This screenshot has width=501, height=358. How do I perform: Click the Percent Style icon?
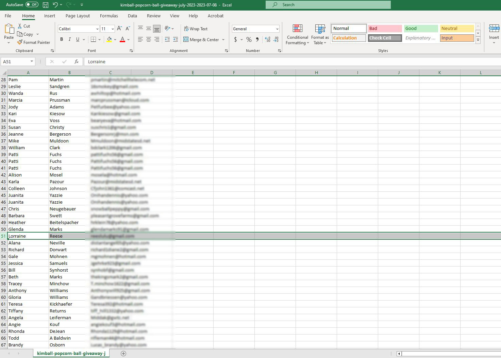[249, 39]
